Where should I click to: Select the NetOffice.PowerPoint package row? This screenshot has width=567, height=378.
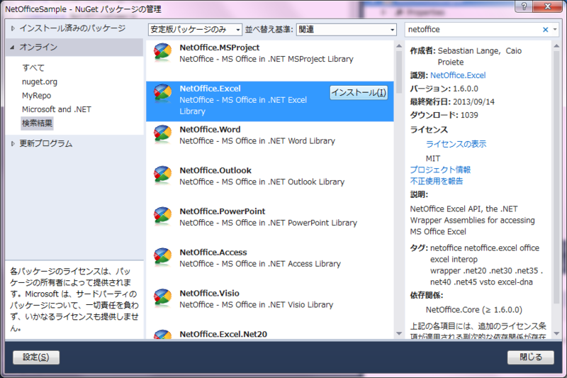coord(270,224)
